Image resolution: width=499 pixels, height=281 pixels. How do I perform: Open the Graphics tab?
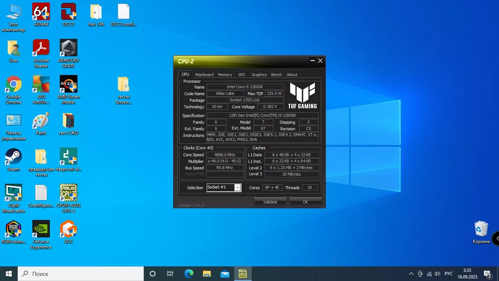259,75
